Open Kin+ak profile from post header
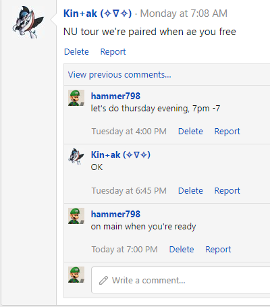The image size is (270, 307). coord(97,13)
